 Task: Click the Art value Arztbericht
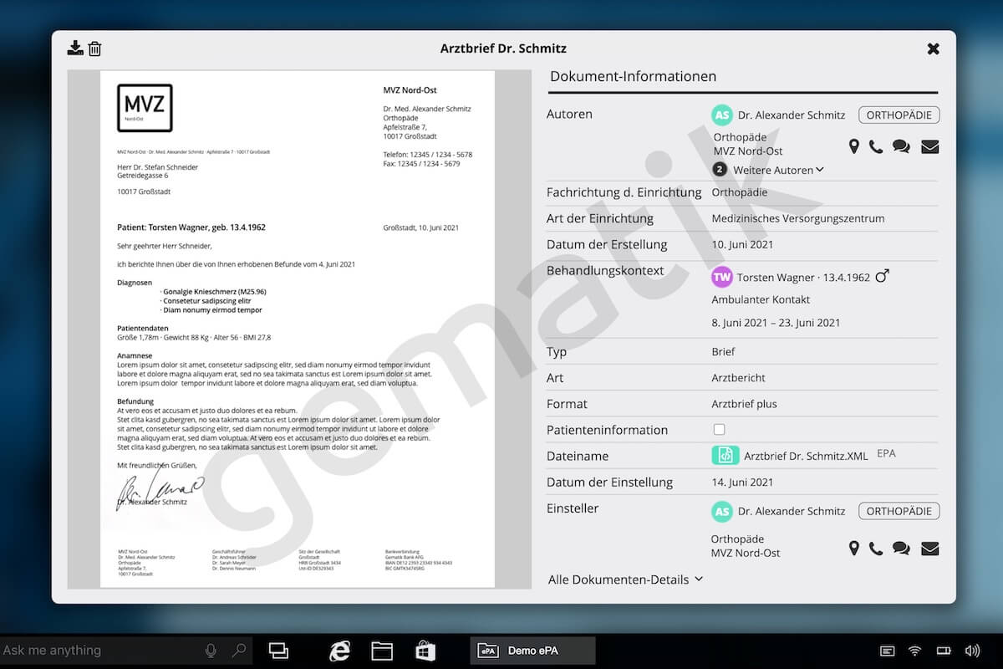coord(738,378)
